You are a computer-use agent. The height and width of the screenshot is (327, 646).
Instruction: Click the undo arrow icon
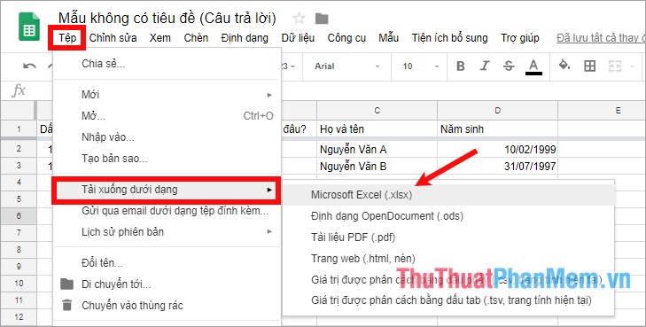tap(29, 66)
